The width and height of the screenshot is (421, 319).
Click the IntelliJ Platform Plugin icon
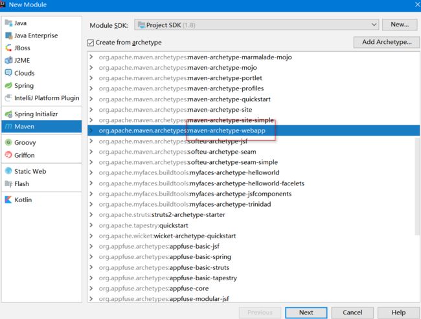(8, 98)
